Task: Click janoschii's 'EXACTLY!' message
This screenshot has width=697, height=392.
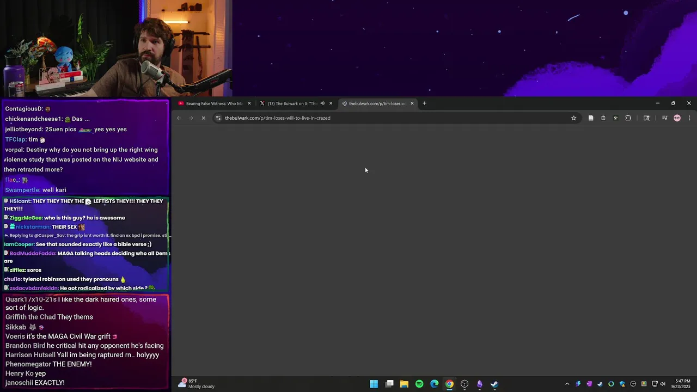Action: pos(35,383)
